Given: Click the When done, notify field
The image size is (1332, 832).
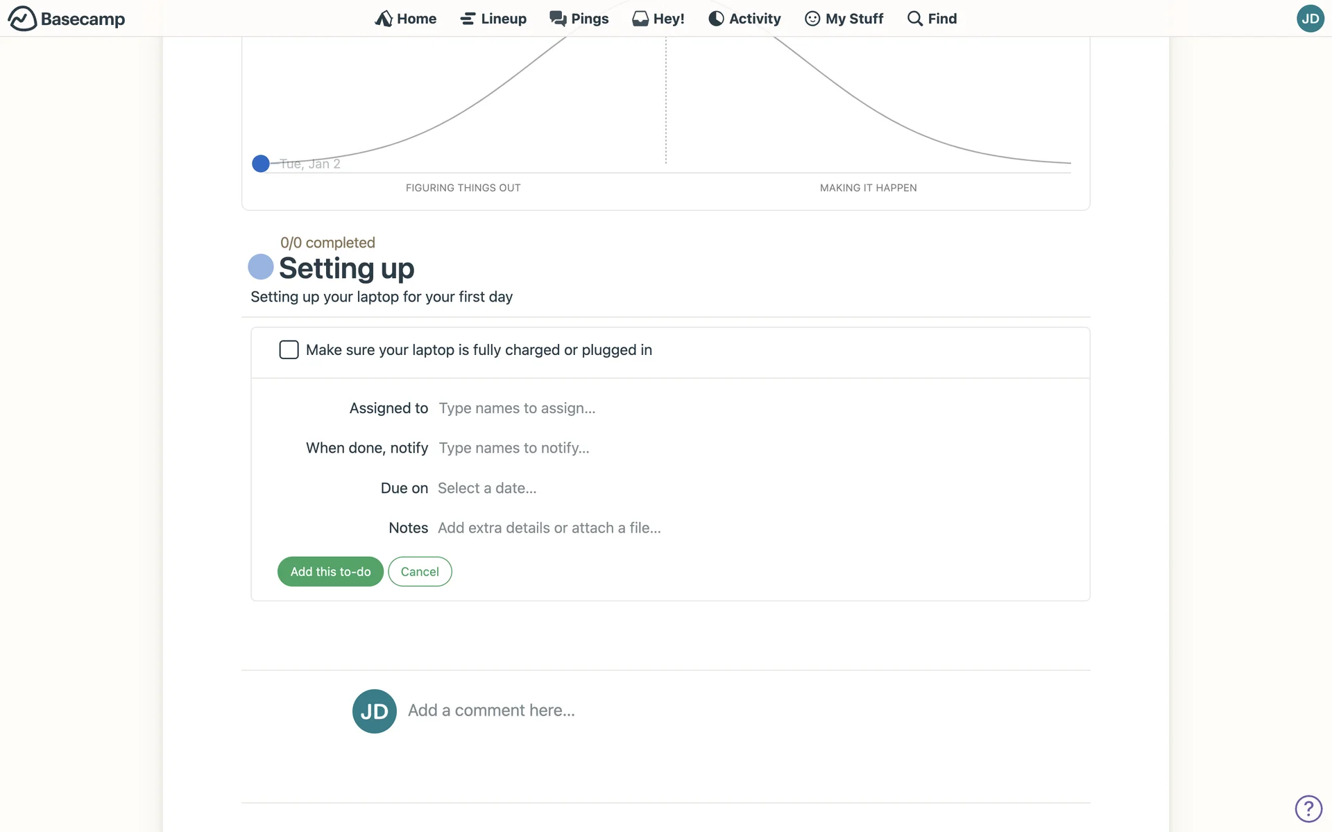Looking at the screenshot, I should click(x=514, y=448).
